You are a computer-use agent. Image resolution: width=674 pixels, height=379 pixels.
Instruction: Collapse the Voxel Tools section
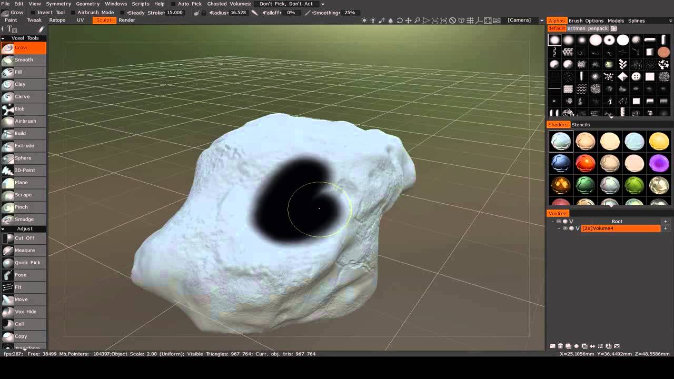3,38
